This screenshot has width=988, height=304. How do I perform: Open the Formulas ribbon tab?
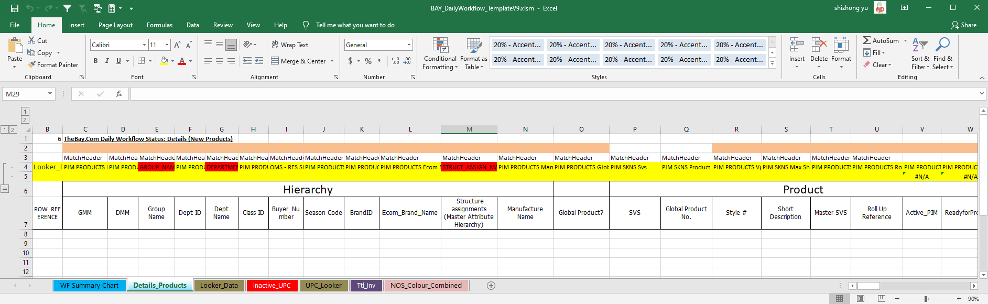(x=159, y=25)
